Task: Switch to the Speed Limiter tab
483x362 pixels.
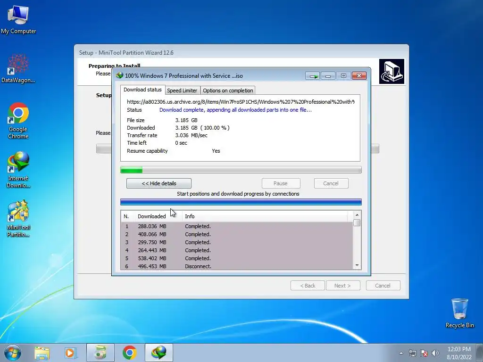Action: point(182,90)
